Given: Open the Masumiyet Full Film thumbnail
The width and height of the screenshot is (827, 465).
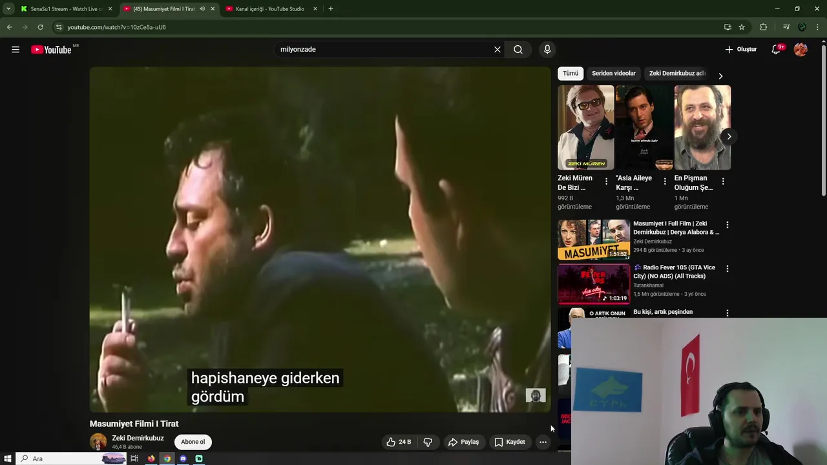Looking at the screenshot, I should [x=594, y=240].
